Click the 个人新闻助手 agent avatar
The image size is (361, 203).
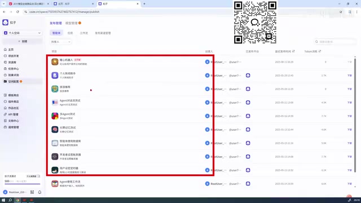(x=55, y=75)
